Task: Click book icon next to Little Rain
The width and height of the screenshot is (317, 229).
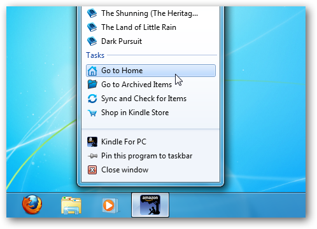Action: click(x=92, y=27)
